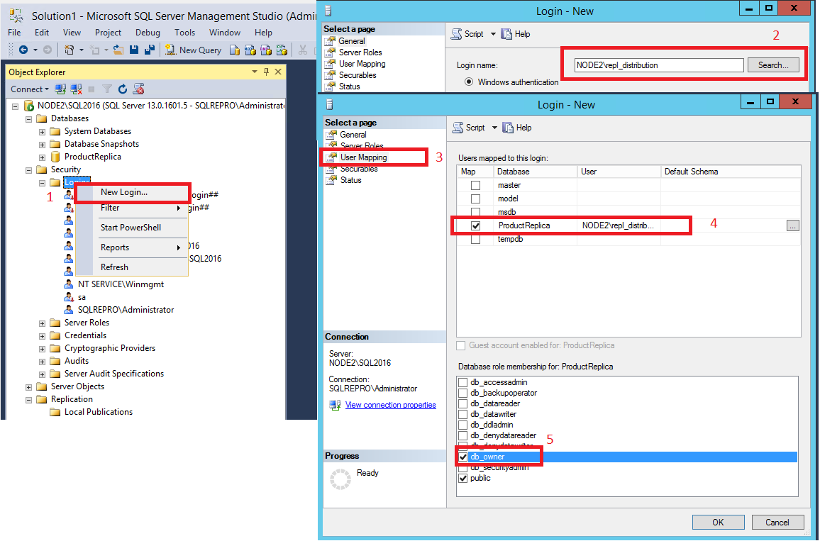820x541 pixels.
Task: Open the Debug menu
Action: pos(148,32)
